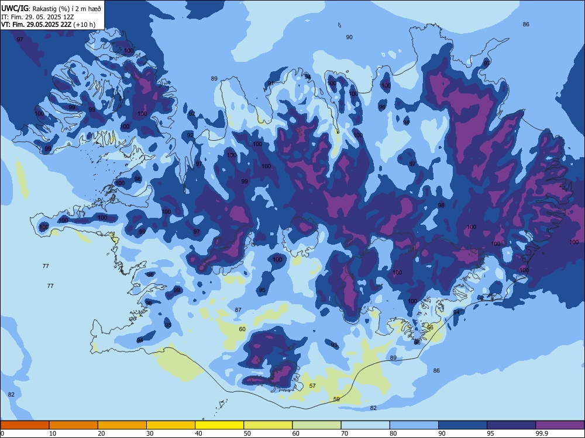Click the legend label 50
585x438 pixels.
coord(247,433)
